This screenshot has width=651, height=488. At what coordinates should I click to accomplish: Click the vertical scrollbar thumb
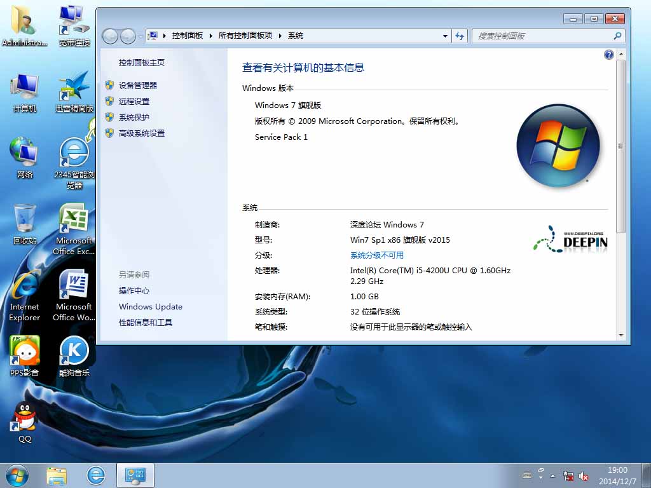tap(620, 146)
